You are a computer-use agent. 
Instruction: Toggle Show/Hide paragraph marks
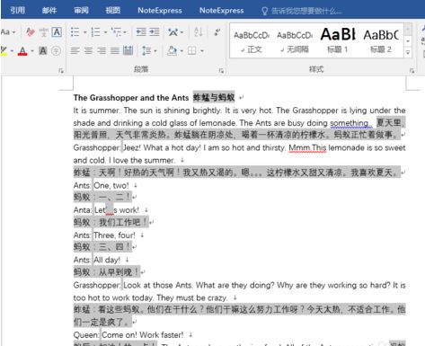pos(217,31)
